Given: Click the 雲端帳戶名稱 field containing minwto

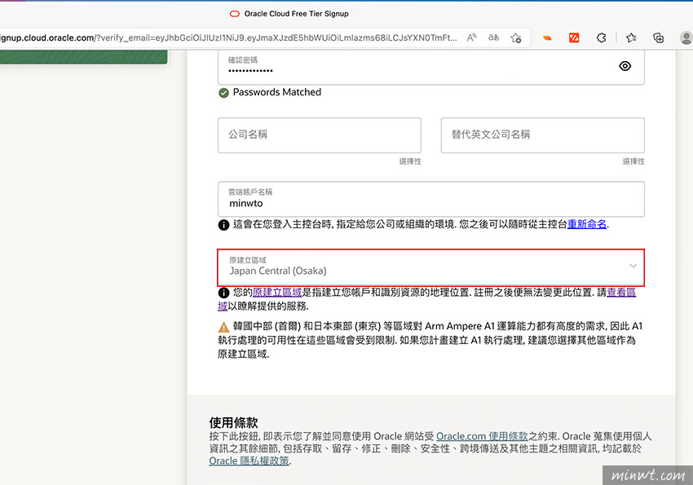Looking at the screenshot, I should (x=431, y=199).
